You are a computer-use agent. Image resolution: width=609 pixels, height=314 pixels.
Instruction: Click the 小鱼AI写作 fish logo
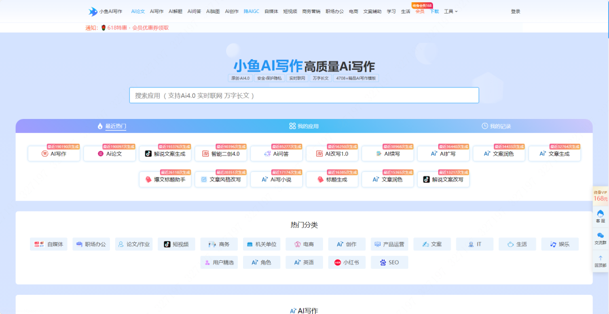pos(93,12)
